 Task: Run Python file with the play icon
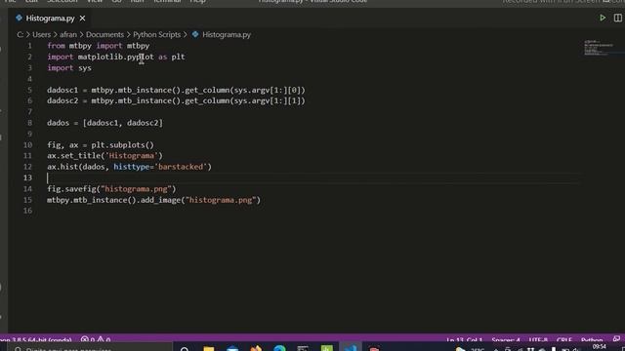pyautogui.click(x=603, y=18)
